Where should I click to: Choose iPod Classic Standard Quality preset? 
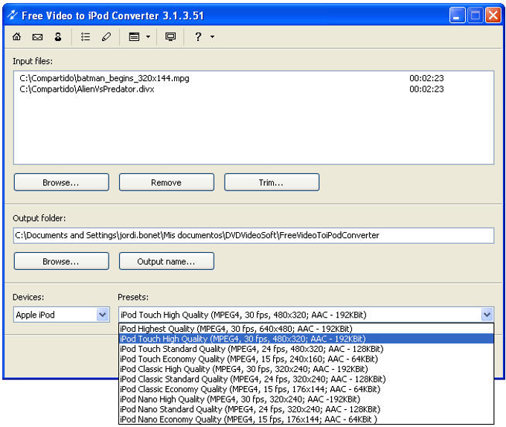point(307,379)
